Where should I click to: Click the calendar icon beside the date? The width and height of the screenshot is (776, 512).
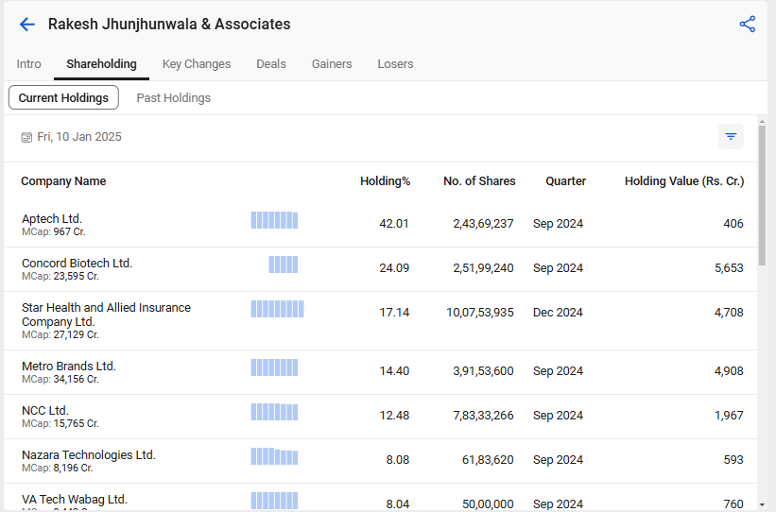tap(26, 138)
